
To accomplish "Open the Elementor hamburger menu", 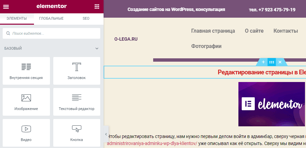I will pyautogui.click(x=6, y=7).
